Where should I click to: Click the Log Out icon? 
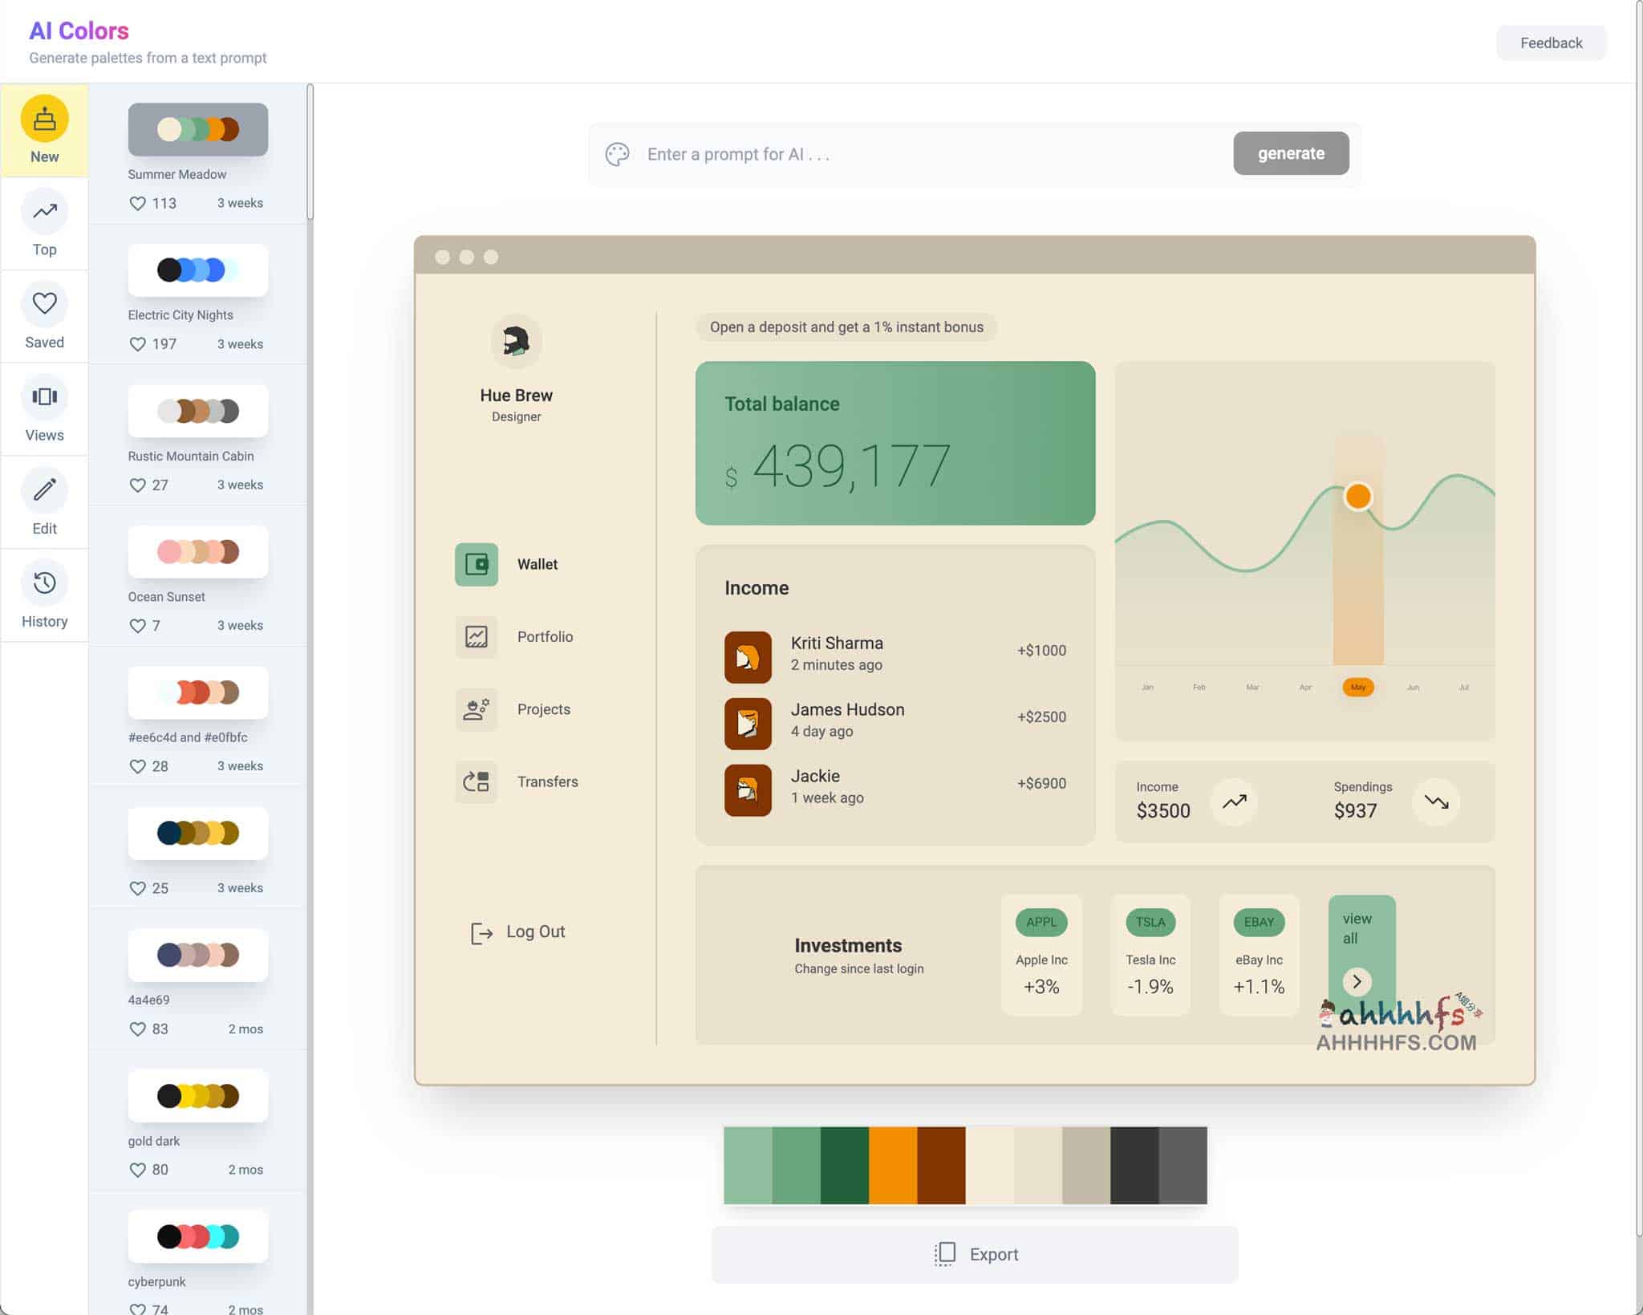point(481,932)
